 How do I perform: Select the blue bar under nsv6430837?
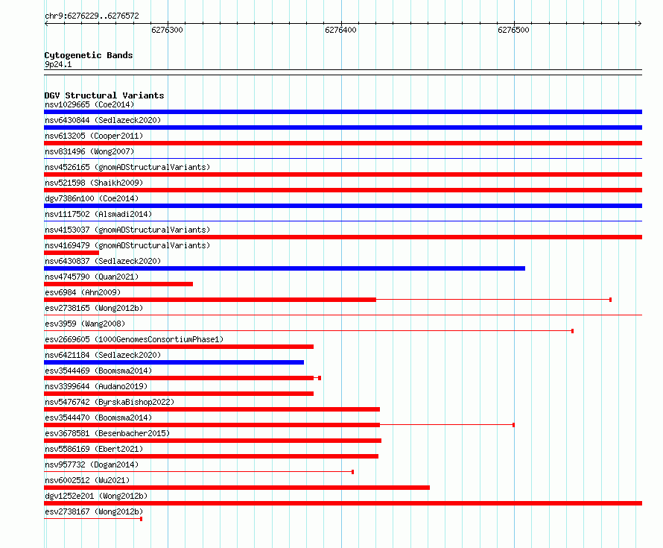point(285,268)
